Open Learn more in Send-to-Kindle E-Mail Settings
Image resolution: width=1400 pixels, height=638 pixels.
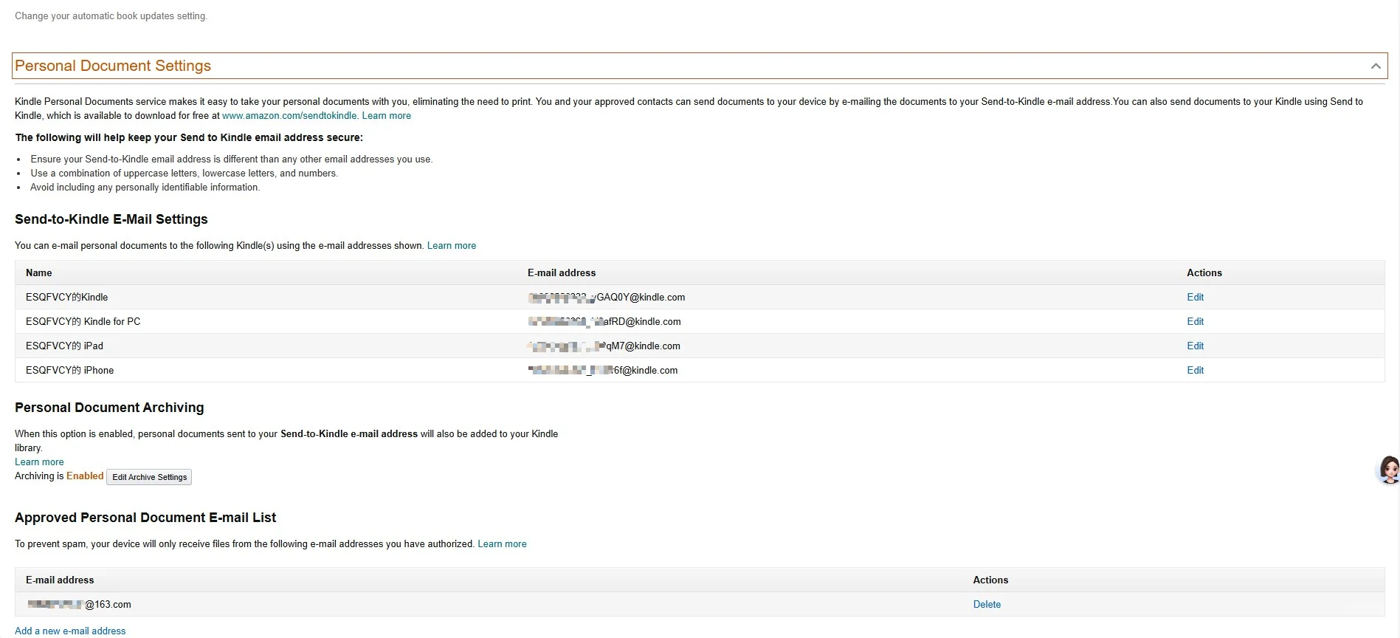point(452,245)
